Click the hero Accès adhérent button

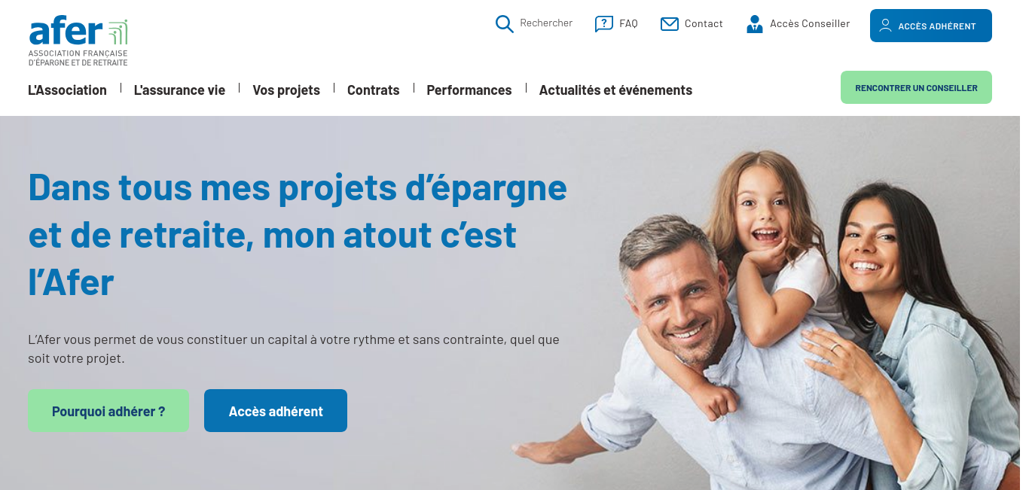[276, 411]
